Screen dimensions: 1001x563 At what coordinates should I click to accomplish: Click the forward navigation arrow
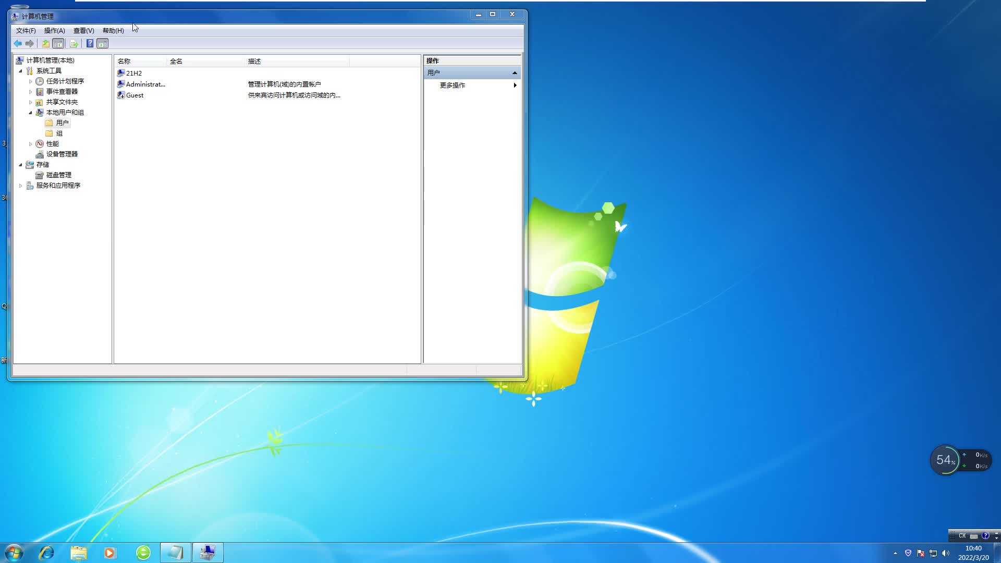click(30, 43)
